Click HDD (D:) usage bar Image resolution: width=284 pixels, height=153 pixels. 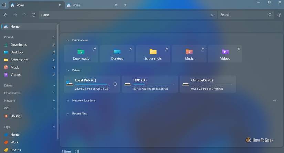click(154, 84)
